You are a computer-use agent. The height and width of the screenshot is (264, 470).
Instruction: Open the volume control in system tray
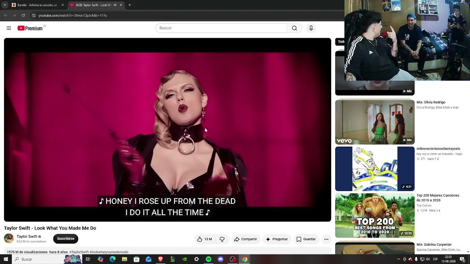[x=428, y=259]
